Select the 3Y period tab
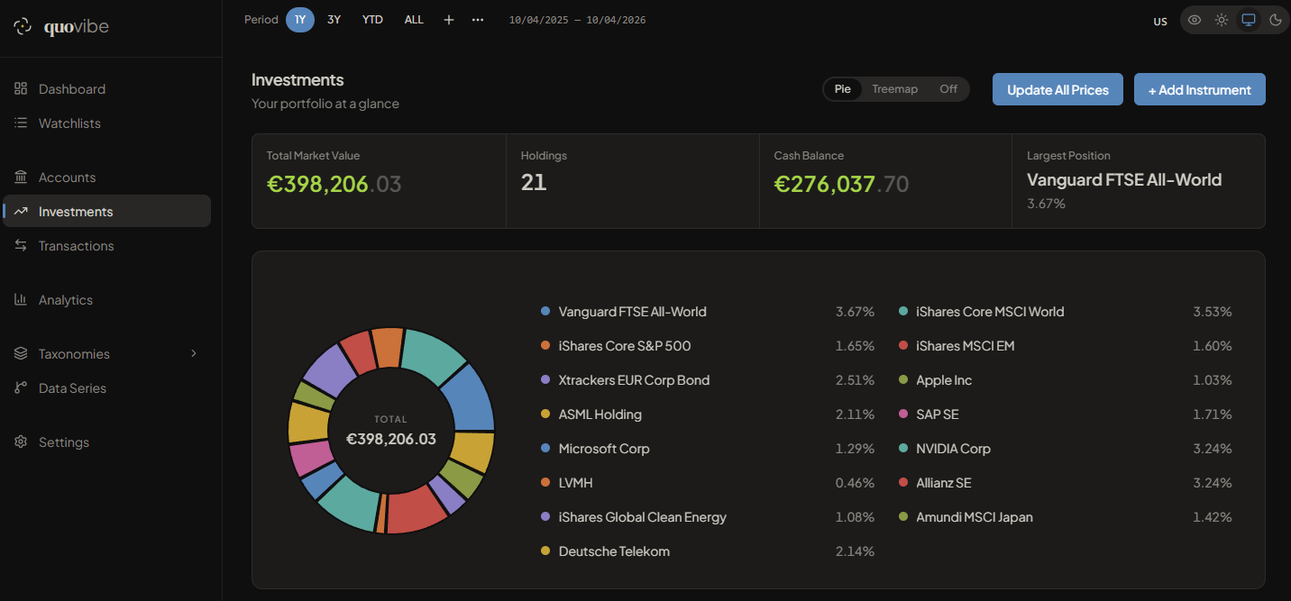The width and height of the screenshot is (1291, 601). 334,20
